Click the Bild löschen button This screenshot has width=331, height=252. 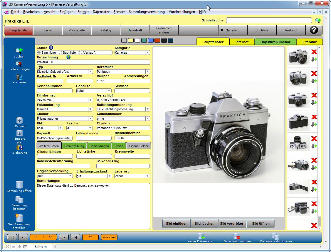coord(204,224)
